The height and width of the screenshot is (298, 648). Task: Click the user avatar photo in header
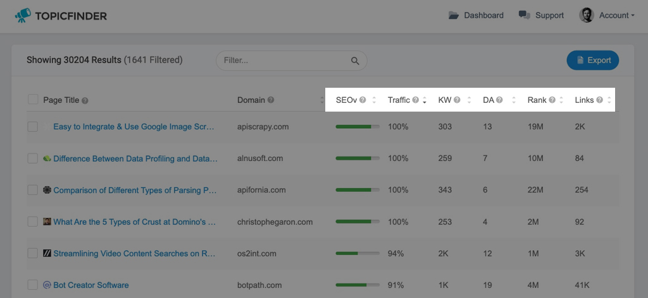click(x=587, y=15)
